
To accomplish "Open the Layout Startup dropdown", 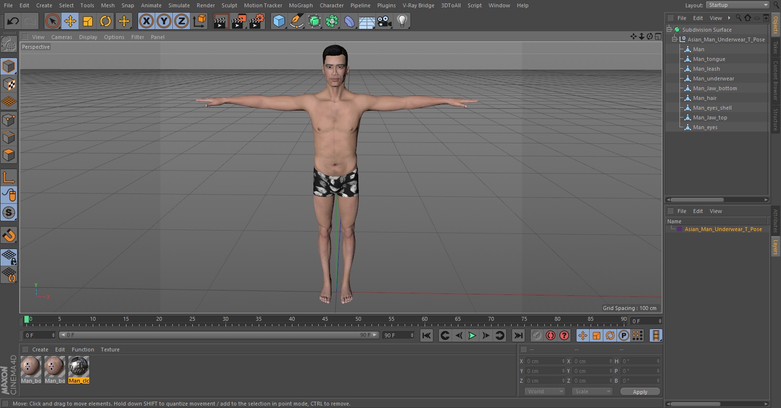I will (738, 5).
